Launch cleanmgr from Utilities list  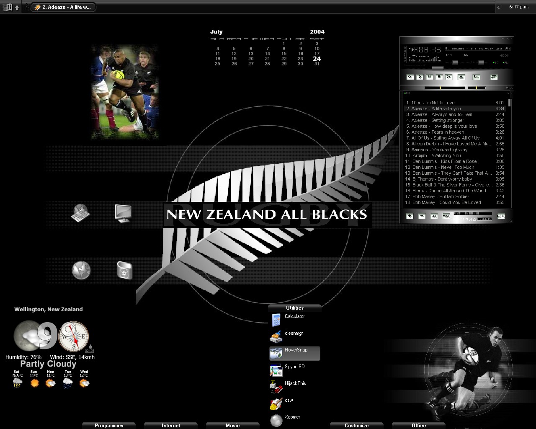click(294, 333)
